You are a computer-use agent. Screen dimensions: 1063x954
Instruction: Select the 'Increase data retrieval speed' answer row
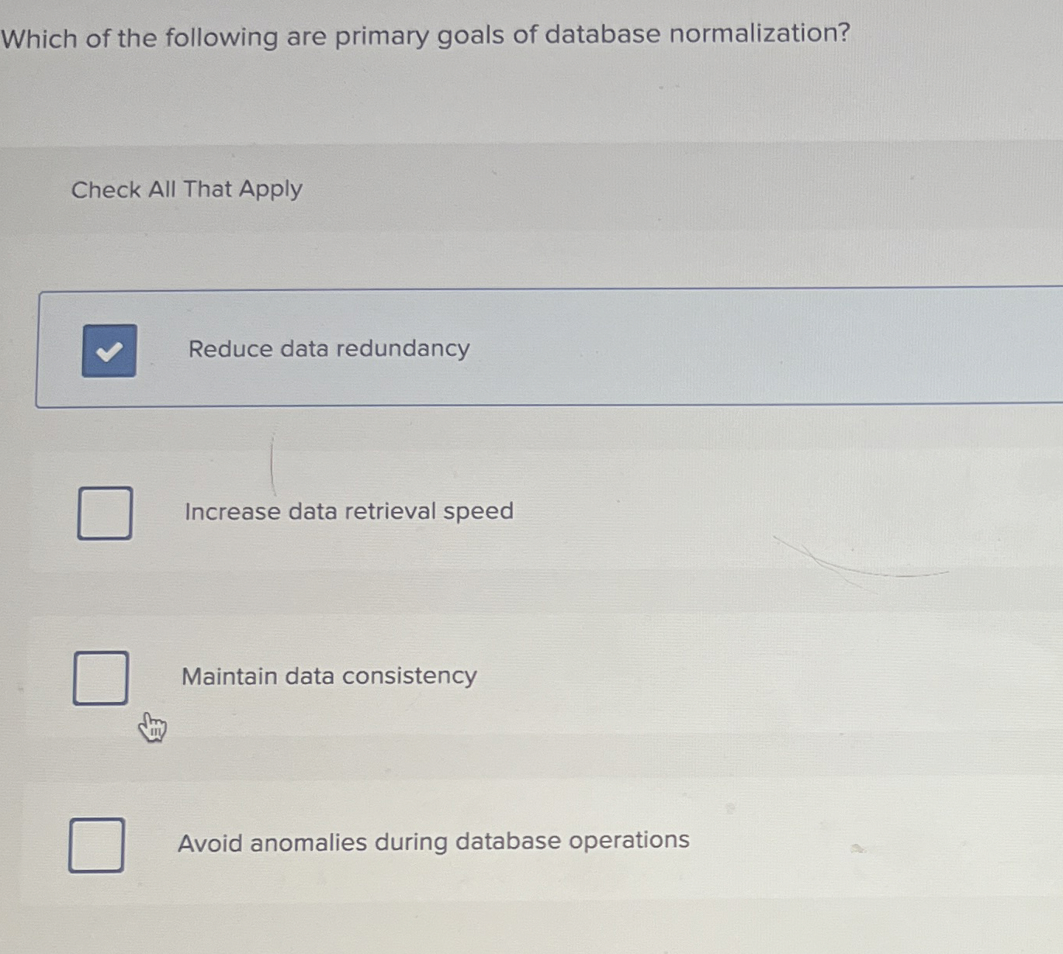tap(466, 513)
